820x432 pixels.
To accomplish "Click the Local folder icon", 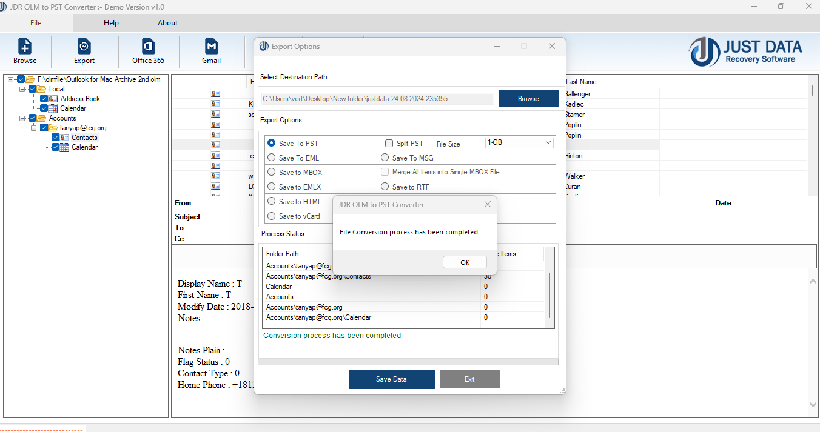I will 42,89.
